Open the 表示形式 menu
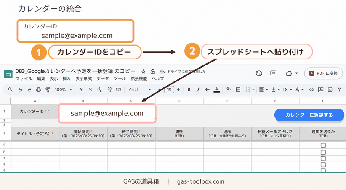Image resolution: width=346 pixels, height=190 pixels. coord(83,78)
